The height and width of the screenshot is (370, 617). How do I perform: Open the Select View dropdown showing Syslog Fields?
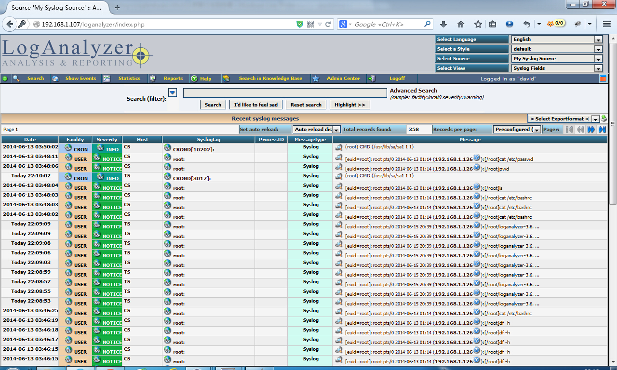click(x=598, y=68)
